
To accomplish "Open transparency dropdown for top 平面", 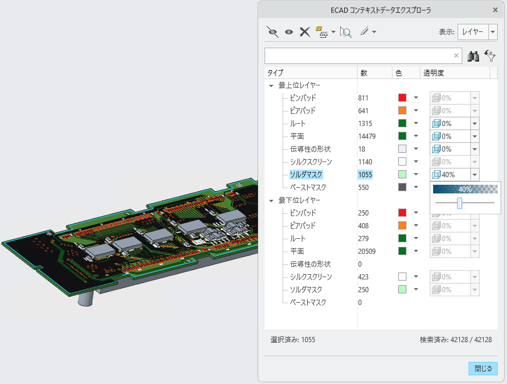I will coord(474,137).
